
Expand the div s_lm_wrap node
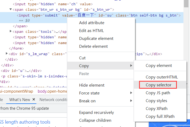click(7, 54)
